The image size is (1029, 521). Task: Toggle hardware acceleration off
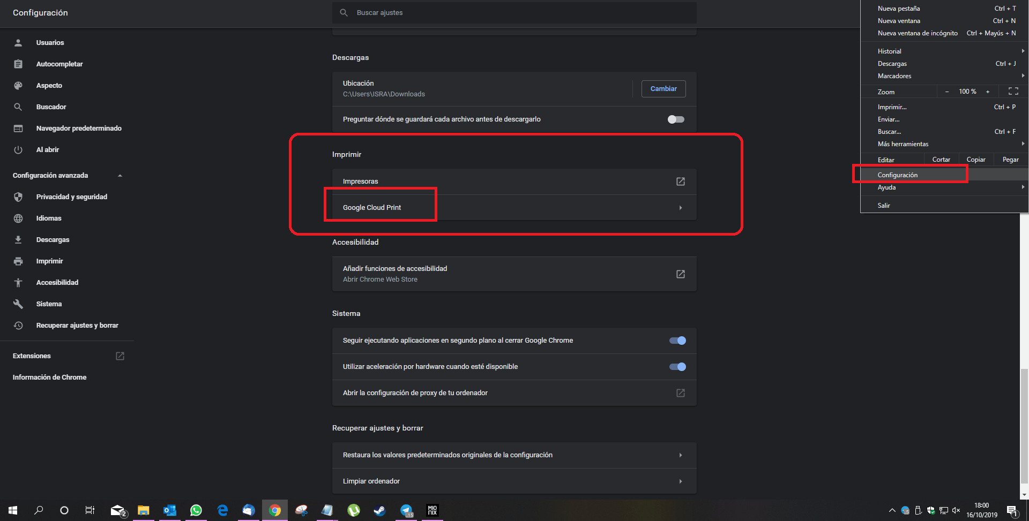pyautogui.click(x=677, y=366)
